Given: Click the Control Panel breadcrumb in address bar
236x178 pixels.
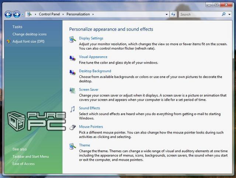Looking at the screenshot, I should point(50,14).
